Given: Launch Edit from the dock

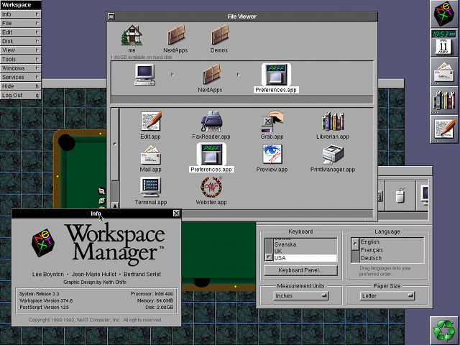Looking at the screenshot, I should pyautogui.click(x=444, y=129).
